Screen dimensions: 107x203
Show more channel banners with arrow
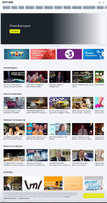coord(104,54)
